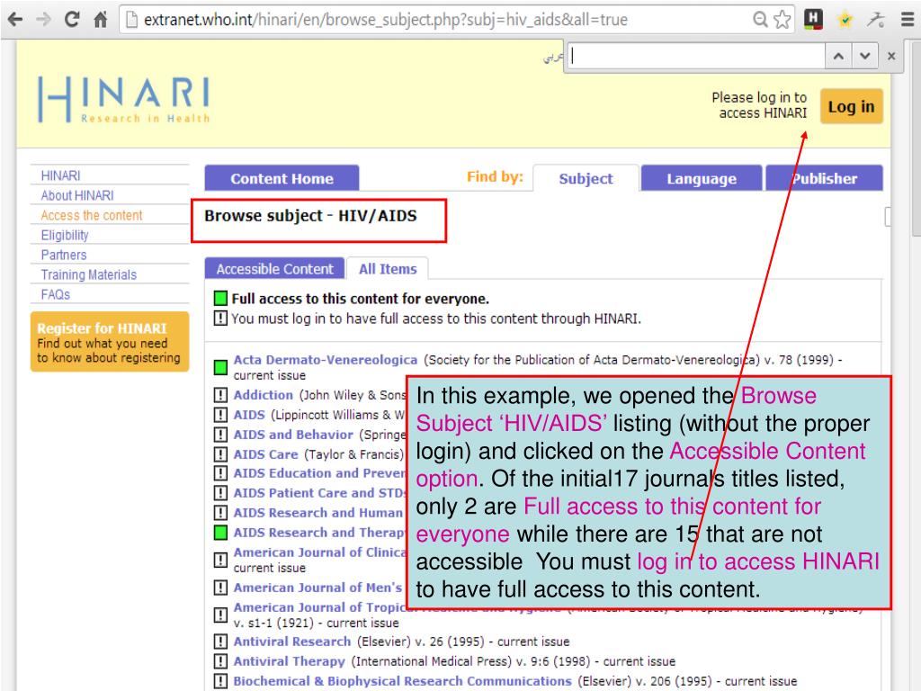
Task: Open FAQs sidebar link
Action: click(55, 294)
